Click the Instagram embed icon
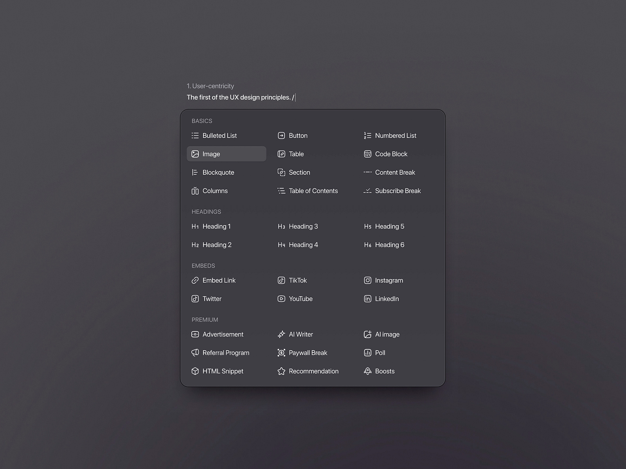Image resolution: width=626 pixels, height=469 pixels. 367,280
